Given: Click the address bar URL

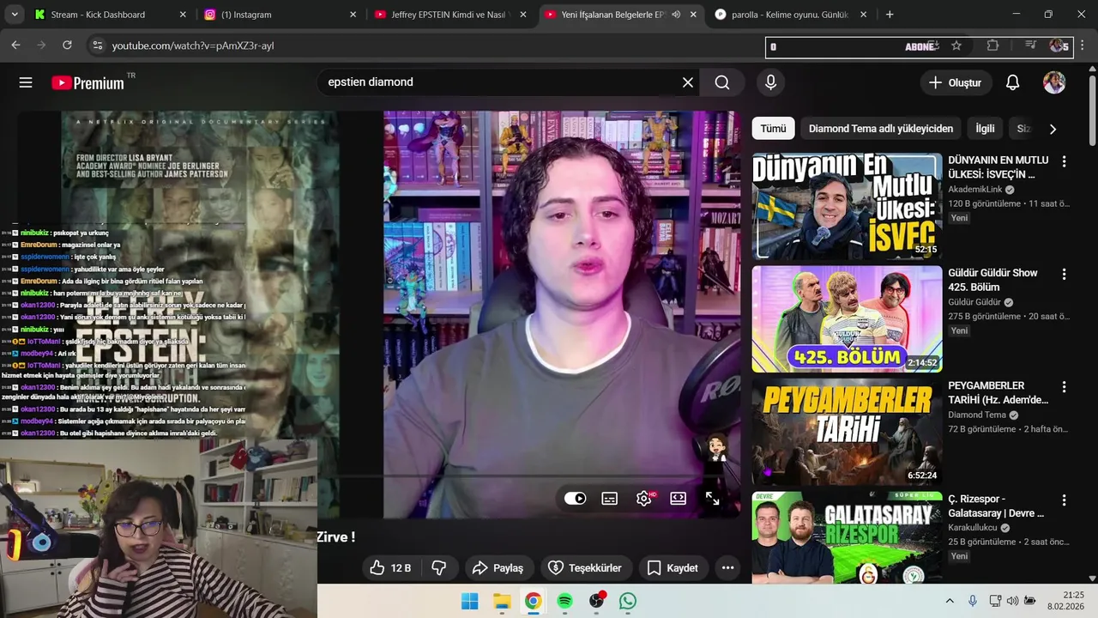Looking at the screenshot, I should click(x=193, y=45).
